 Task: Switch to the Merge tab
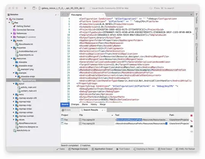pyautogui.click(x=102, y=104)
